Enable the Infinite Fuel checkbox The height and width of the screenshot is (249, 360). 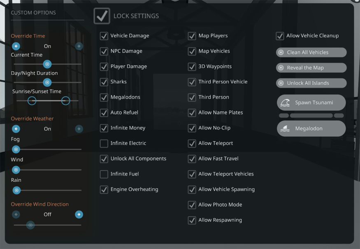tap(104, 174)
